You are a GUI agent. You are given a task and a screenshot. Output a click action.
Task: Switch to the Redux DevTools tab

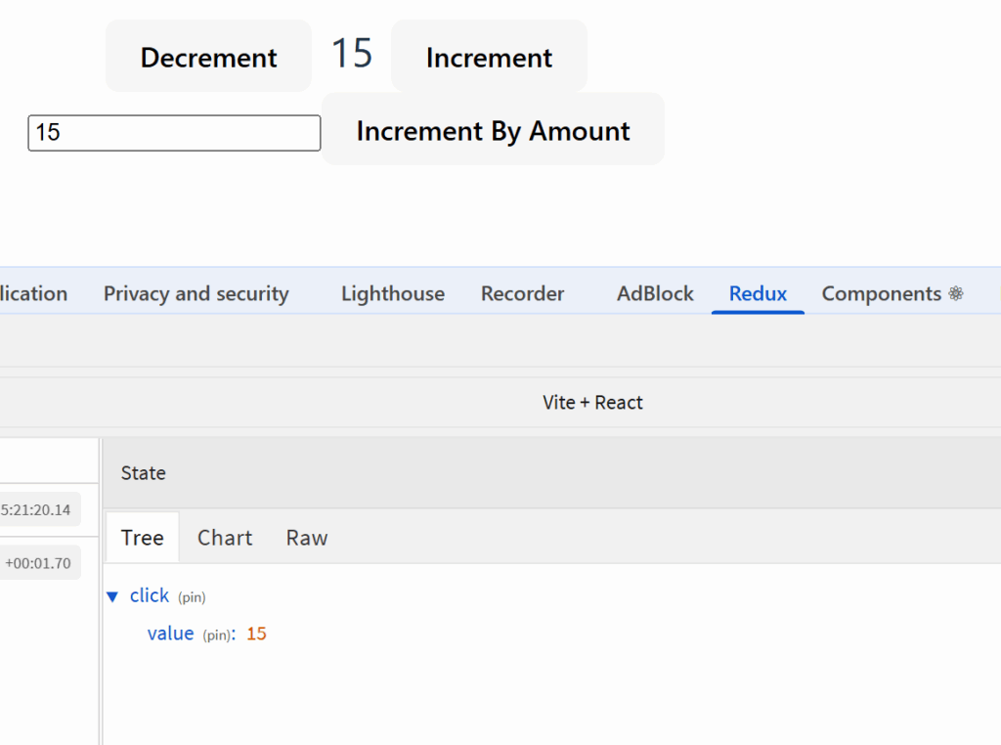(x=758, y=293)
